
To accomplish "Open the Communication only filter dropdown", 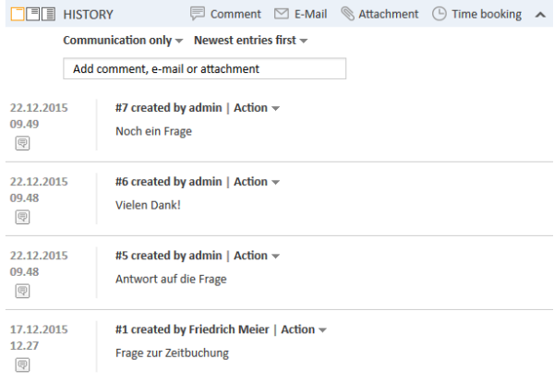I will (x=123, y=42).
